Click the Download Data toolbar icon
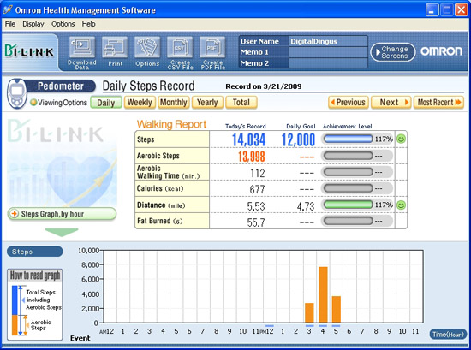 click(82, 53)
